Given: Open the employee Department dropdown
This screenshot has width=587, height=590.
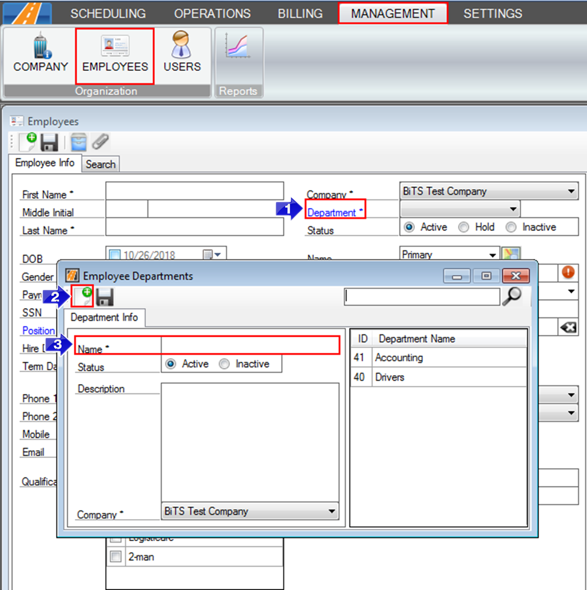Looking at the screenshot, I should [513, 209].
